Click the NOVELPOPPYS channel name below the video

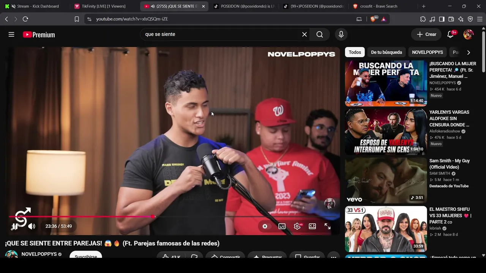point(39,254)
